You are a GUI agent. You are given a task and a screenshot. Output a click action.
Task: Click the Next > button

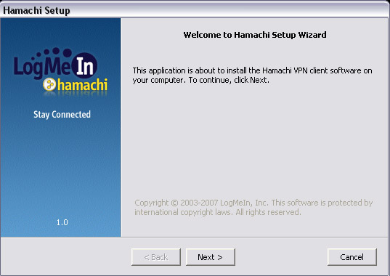[211, 257]
